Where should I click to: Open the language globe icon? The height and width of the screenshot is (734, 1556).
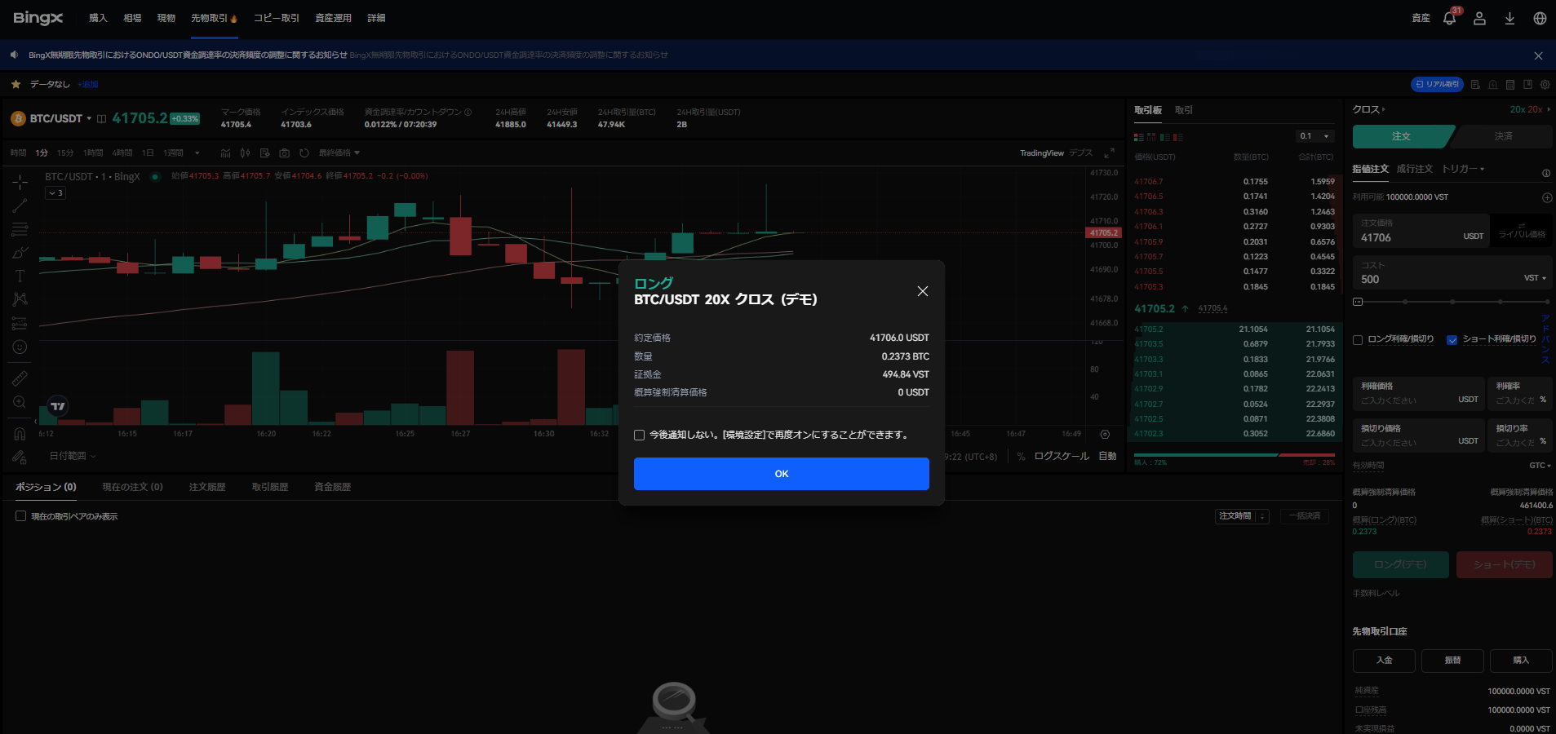coord(1540,18)
